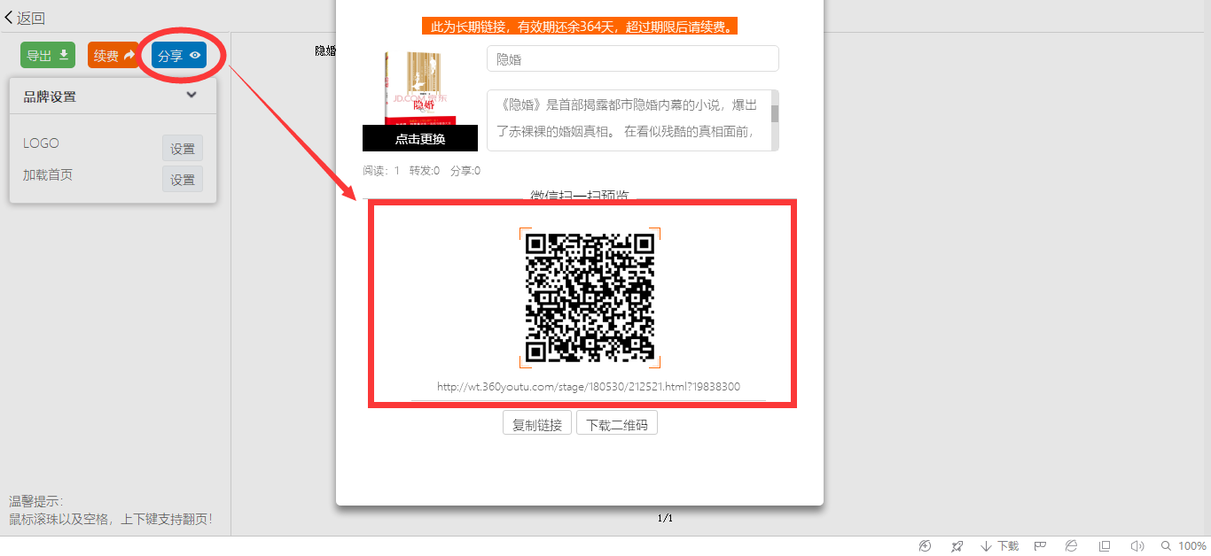The width and height of the screenshot is (1211, 556).
Task: Collapse the 品牌设置 panel chevron
Action: point(191,96)
